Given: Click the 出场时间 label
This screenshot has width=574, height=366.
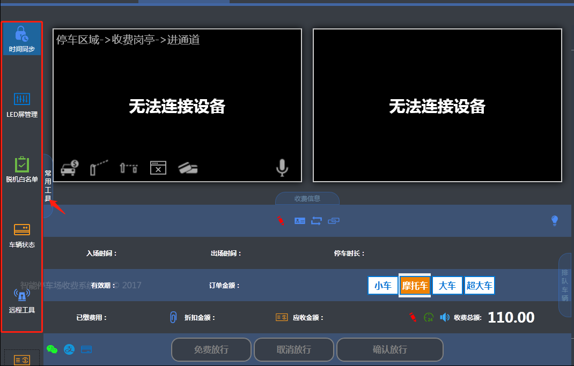Looking at the screenshot, I should click(x=226, y=253).
